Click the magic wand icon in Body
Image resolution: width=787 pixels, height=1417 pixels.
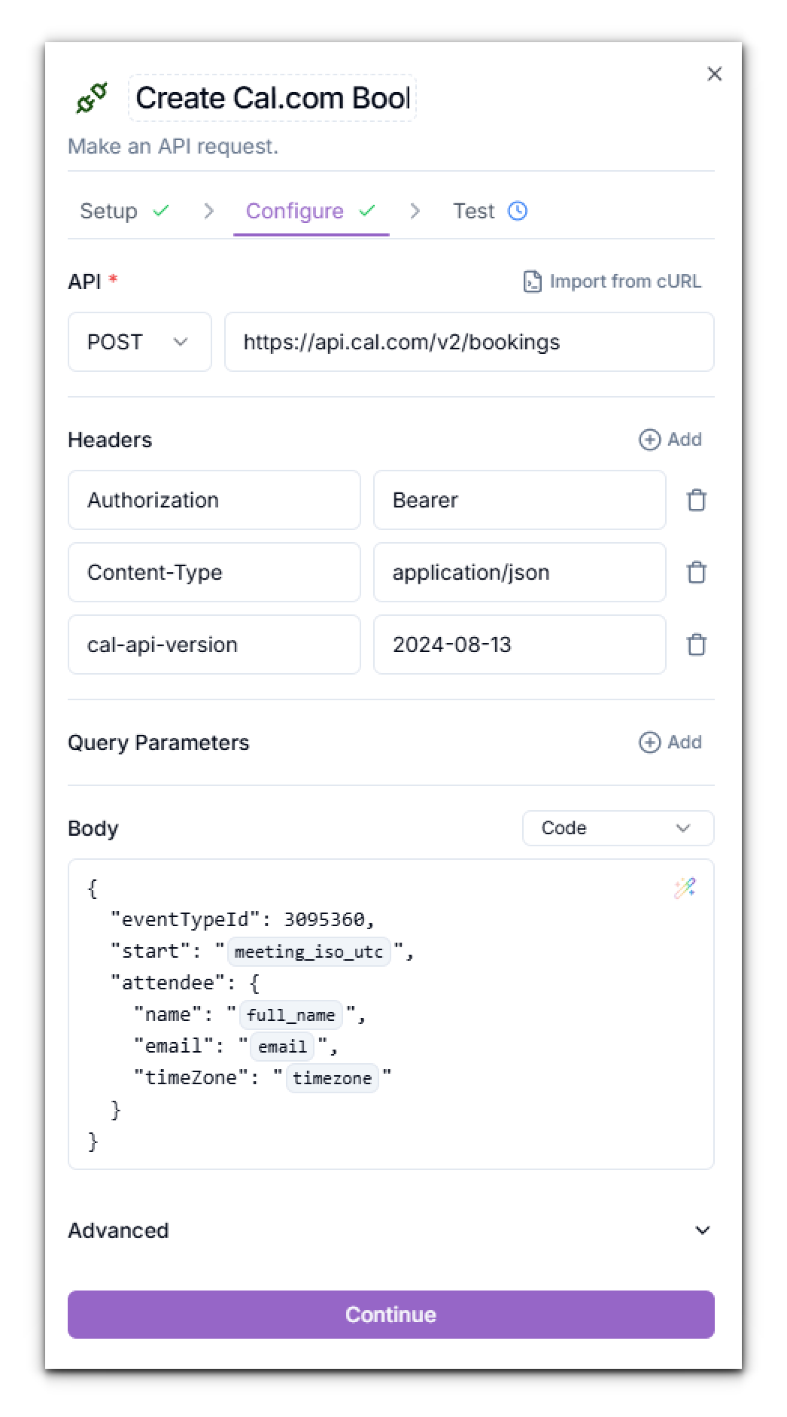coord(685,888)
